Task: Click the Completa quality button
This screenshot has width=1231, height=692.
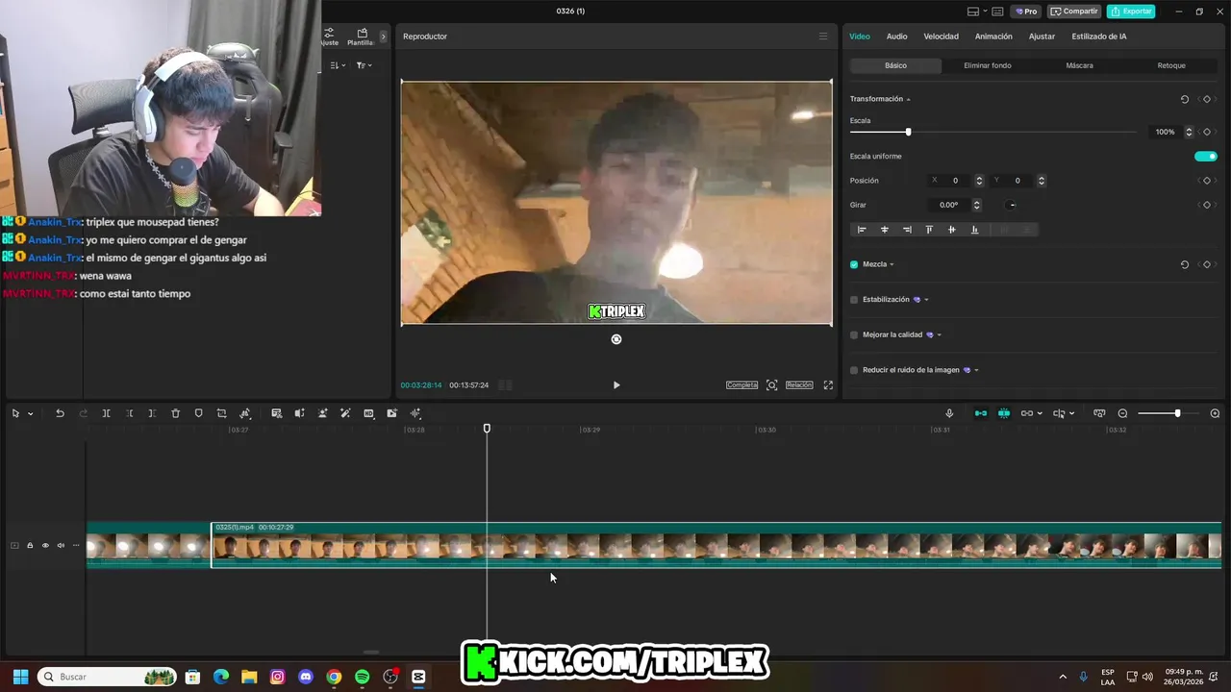Action: point(741,385)
